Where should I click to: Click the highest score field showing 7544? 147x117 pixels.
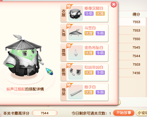[45, 113]
